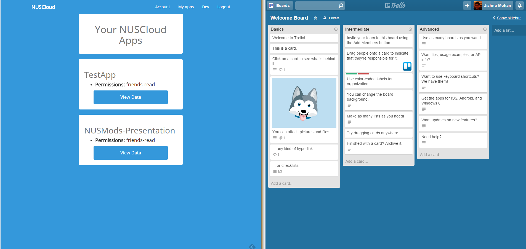Viewport: 526px width, 249px height.
Task: Open My Apps in NUSCloud navigation
Action: [x=186, y=7]
